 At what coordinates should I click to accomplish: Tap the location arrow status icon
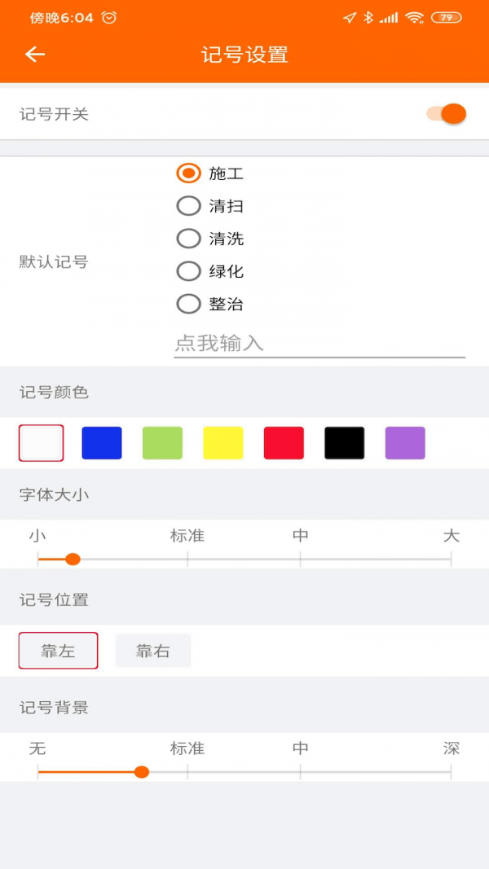coord(350,15)
